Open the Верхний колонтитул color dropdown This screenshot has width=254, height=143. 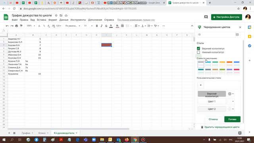pyautogui.click(x=231, y=94)
